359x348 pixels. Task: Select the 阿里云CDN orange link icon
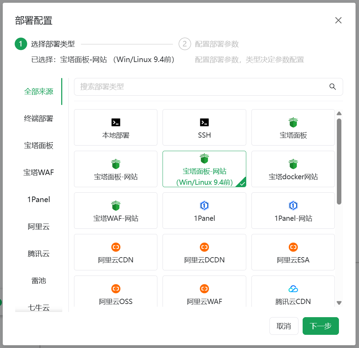coord(116,247)
